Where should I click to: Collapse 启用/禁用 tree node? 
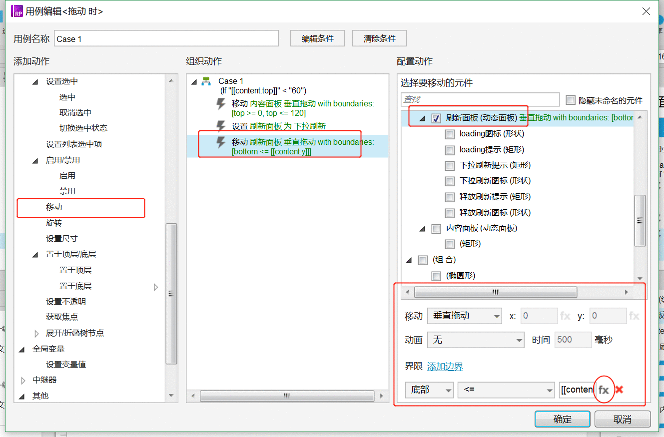[x=35, y=161]
